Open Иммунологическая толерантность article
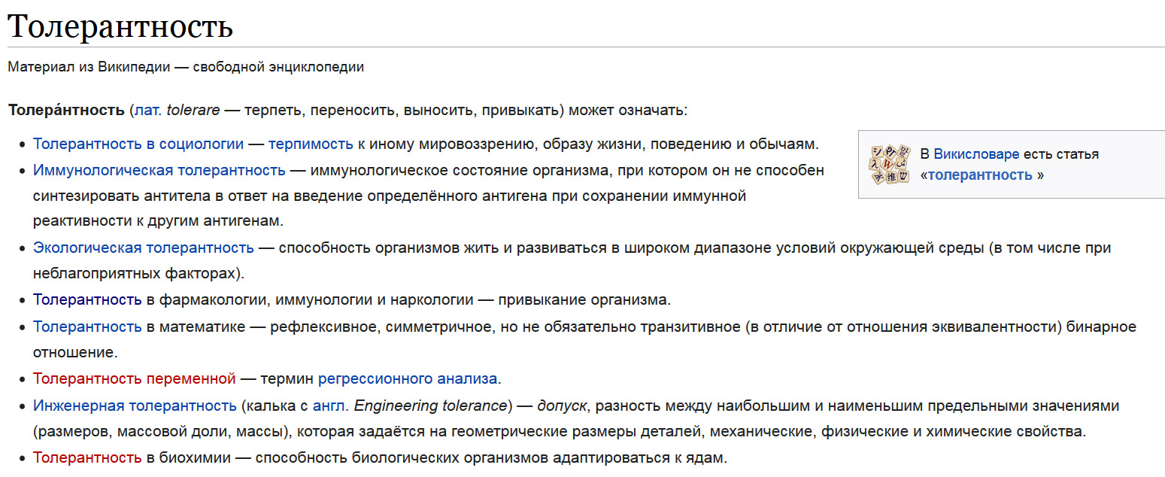Image resolution: width=1165 pixels, height=477 pixels. [x=159, y=170]
